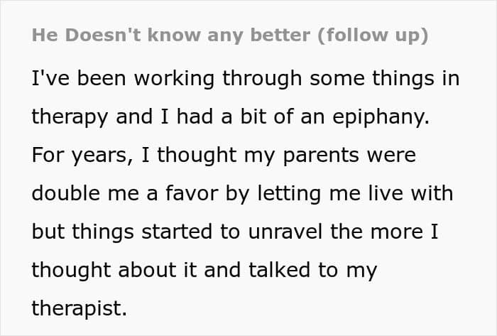Click the word "working" in the first line
The image size is (497, 336).
176,79
